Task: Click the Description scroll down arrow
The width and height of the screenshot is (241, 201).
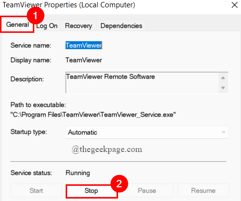Action: 223,88
